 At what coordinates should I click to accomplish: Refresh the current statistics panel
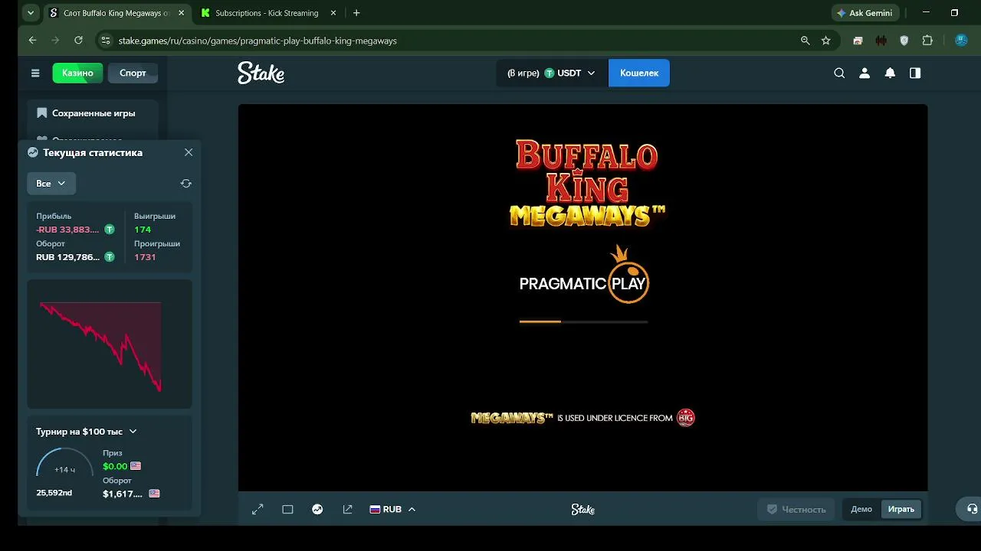pyautogui.click(x=185, y=184)
